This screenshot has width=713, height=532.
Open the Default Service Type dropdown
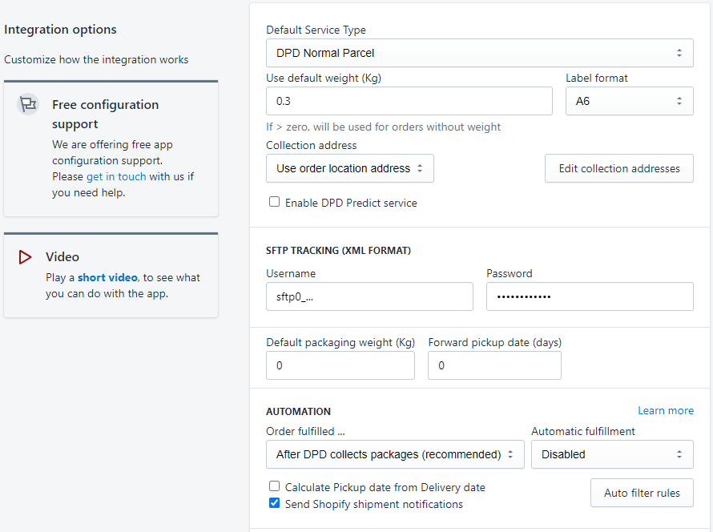coord(479,53)
